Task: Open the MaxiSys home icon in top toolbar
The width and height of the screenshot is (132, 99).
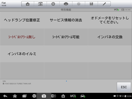Action: point(28,4)
